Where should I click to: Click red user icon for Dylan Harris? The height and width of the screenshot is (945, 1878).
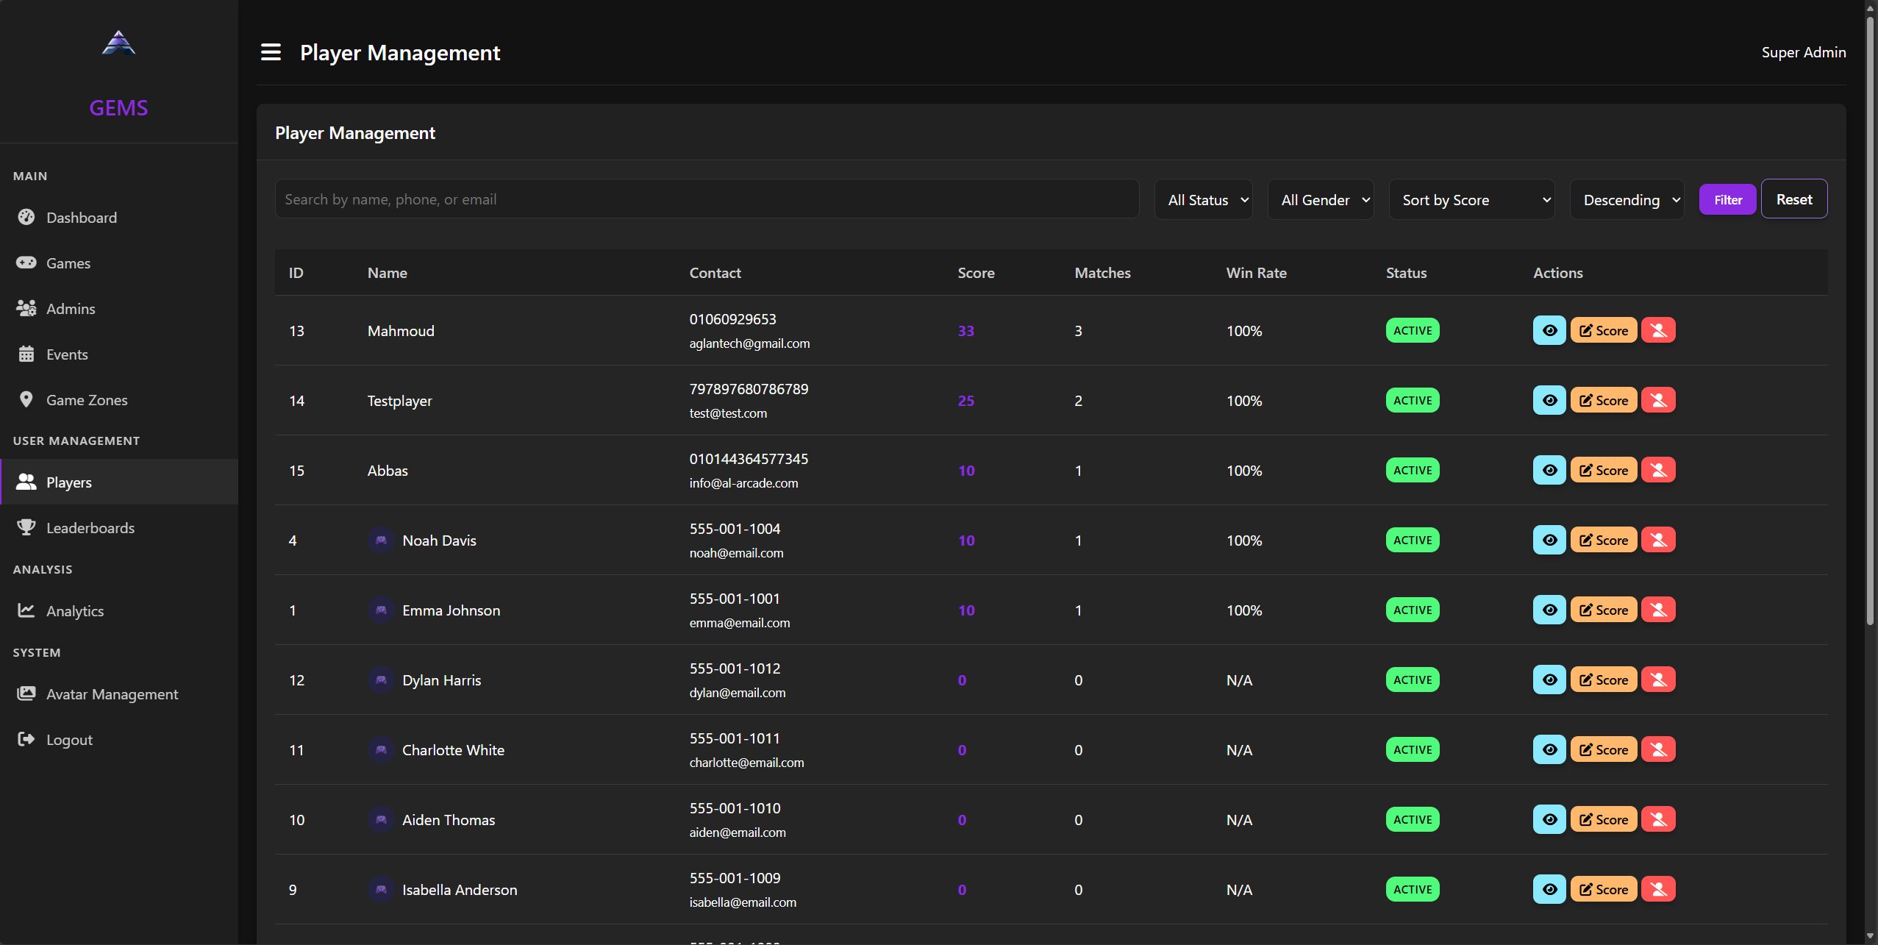pos(1658,680)
